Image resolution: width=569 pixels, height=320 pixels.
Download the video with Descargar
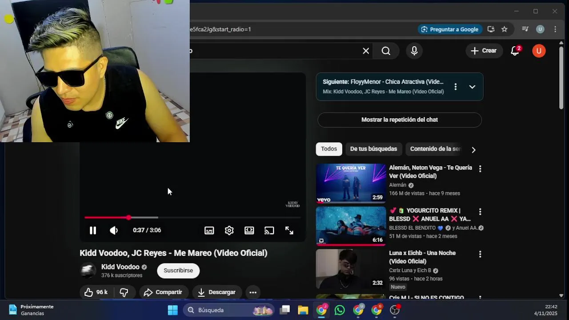[216, 292]
